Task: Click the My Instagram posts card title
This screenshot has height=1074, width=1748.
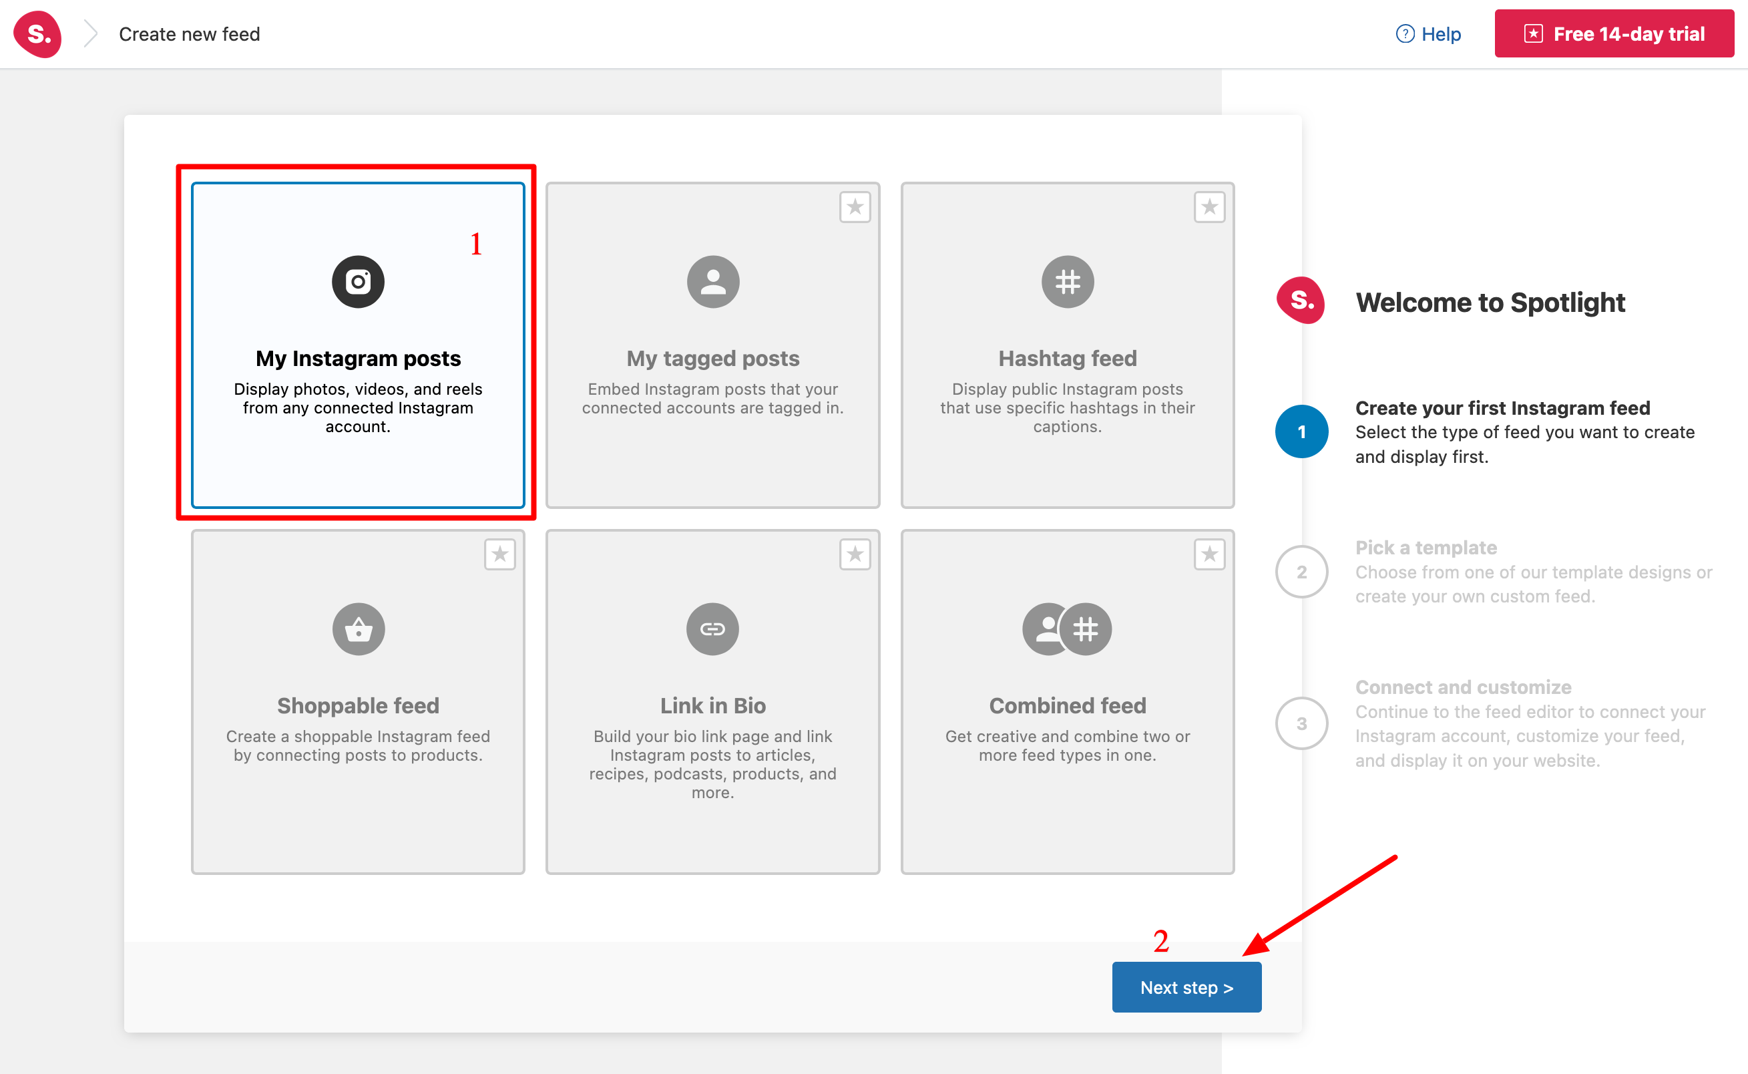Action: point(358,359)
